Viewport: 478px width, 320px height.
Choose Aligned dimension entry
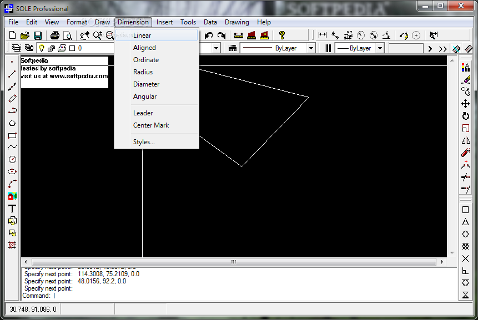[157, 48]
